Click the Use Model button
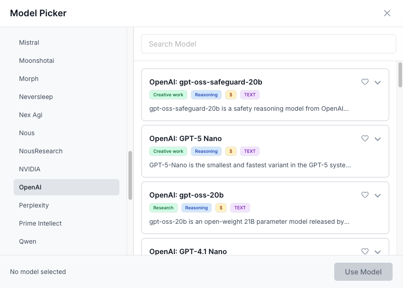 tap(363, 272)
